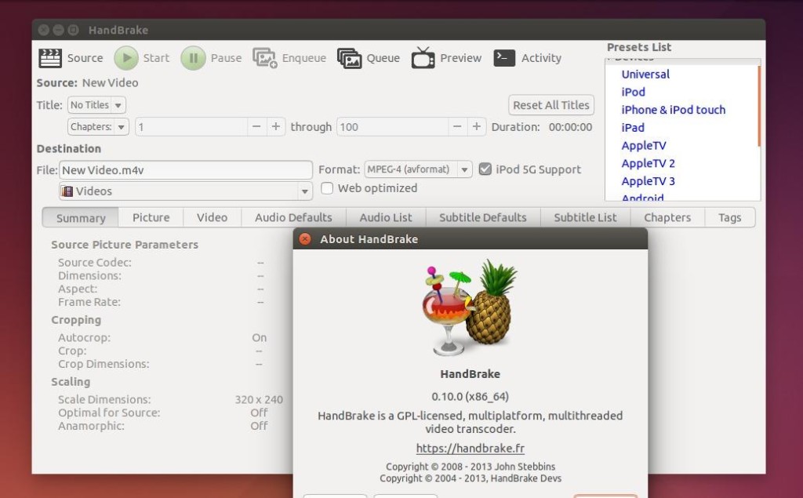The height and width of the screenshot is (498, 803).
Task: Switch to the Subtitle Defaults tab
Action: point(483,218)
